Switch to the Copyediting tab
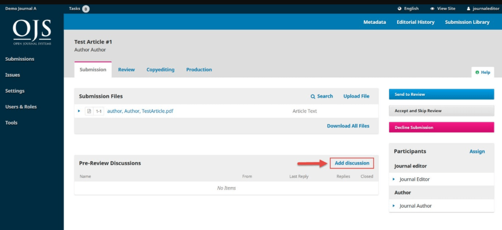The height and width of the screenshot is (230, 502). [x=160, y=70]
